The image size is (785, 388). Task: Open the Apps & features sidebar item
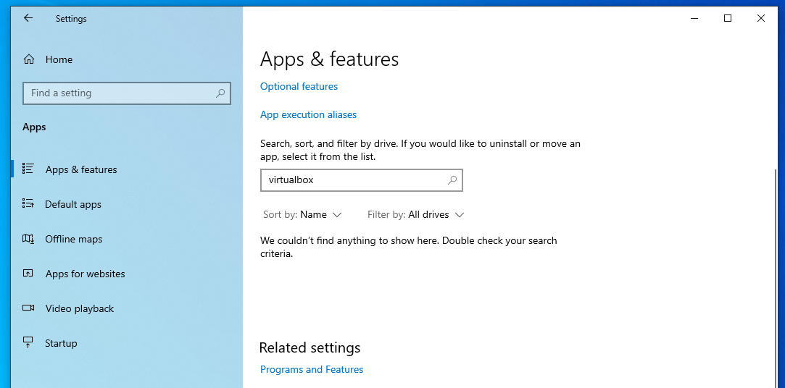[x=80, y=169]
